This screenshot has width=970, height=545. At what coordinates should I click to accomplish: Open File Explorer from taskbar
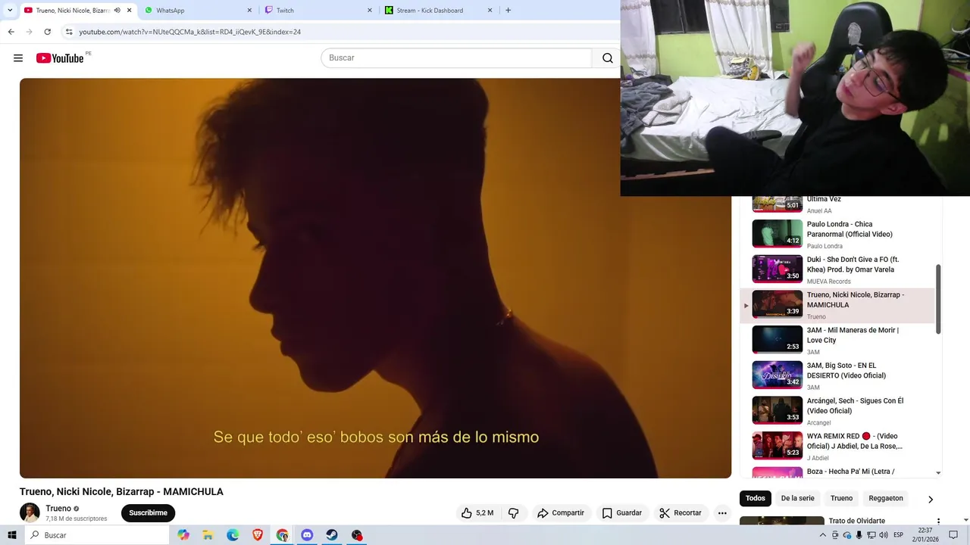click(208, 535)
